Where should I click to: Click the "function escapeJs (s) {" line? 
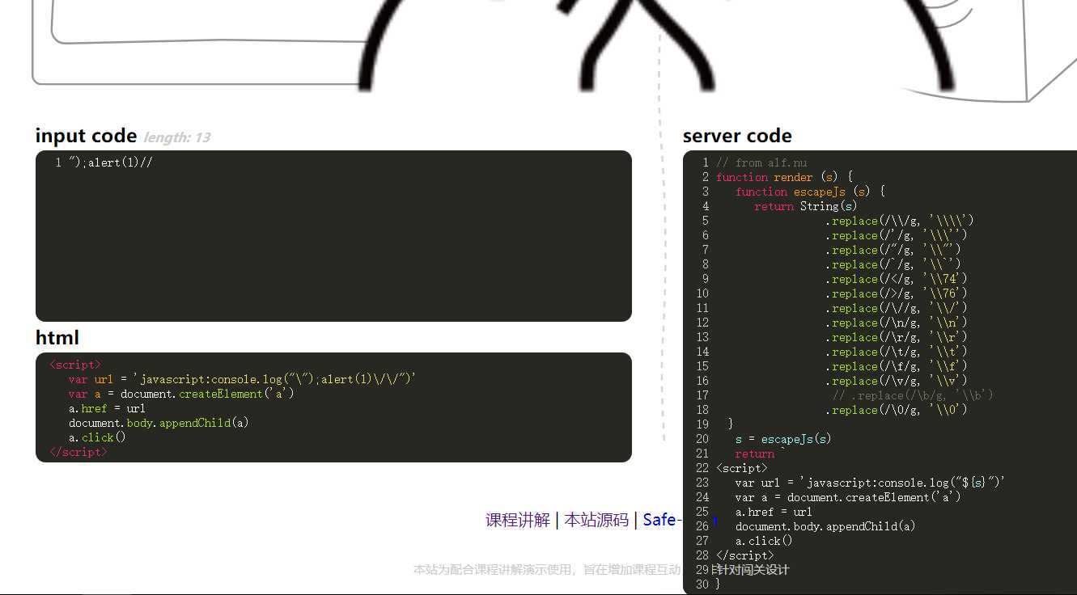click(810, 192)
